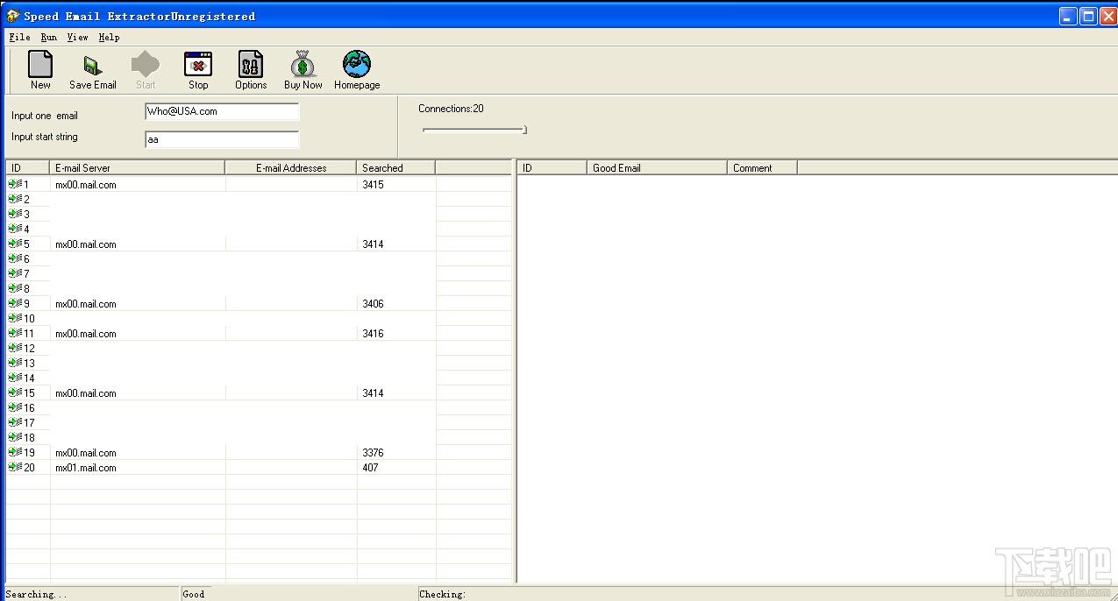Image resolution: width=1118 pixels, height=601 pixels.
Task: Select connection row icon 1
Action: tap(15, 184)
